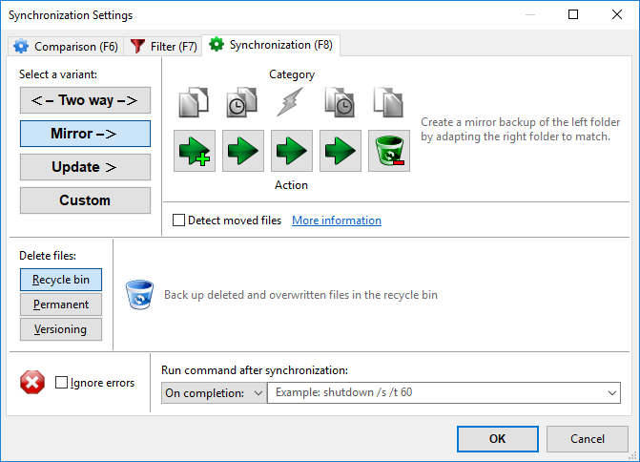Image resolution: width=640 pixels, height=462 pixels.
Task: Click 'Run command after synchronization:' label
Action: [255, 370]
